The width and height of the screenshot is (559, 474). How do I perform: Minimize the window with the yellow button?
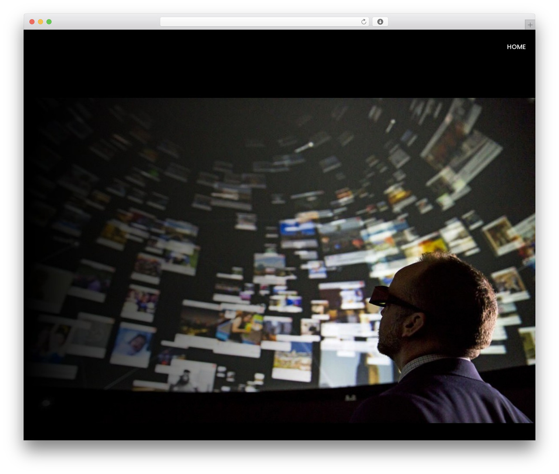[x=40, y=22]
